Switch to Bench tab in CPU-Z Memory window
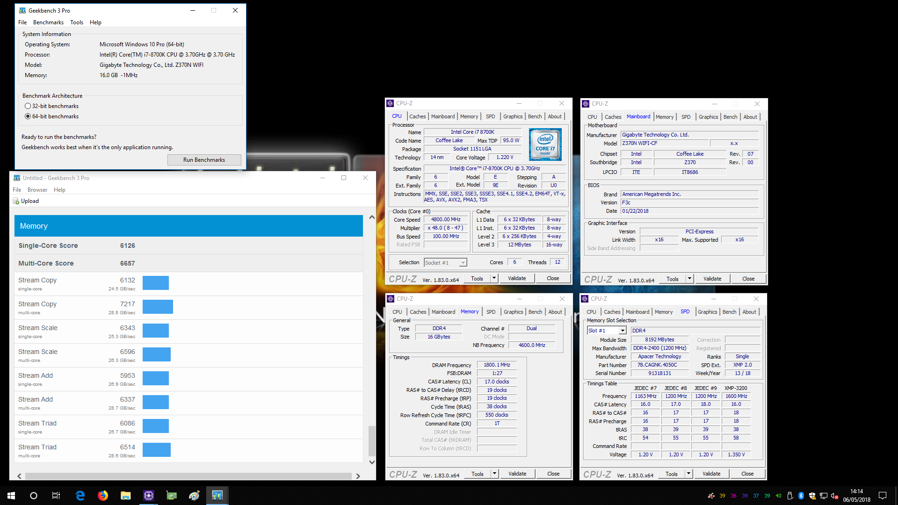Image resolution: width=898 pixels, height=505 pixels. (535, 312)
